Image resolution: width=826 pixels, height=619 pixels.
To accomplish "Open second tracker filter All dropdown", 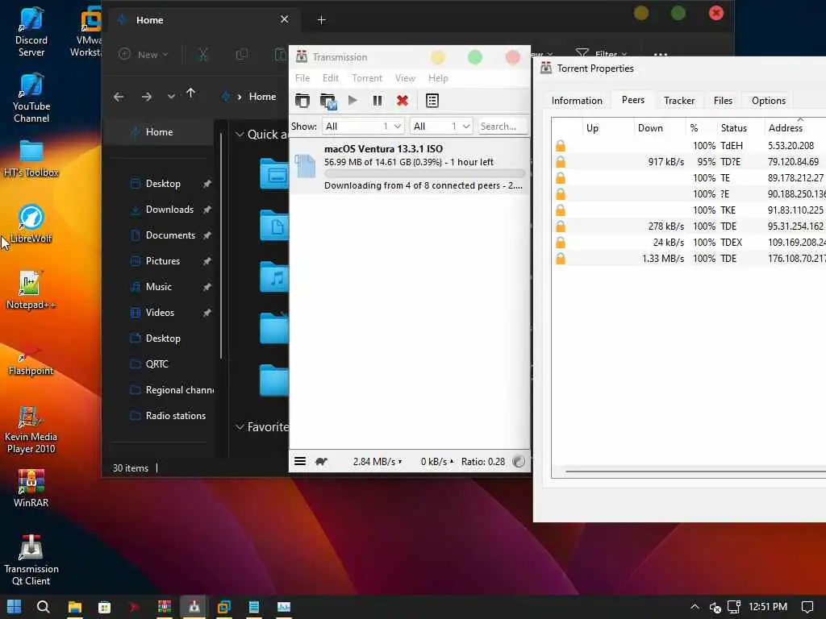I will [441, 127].
